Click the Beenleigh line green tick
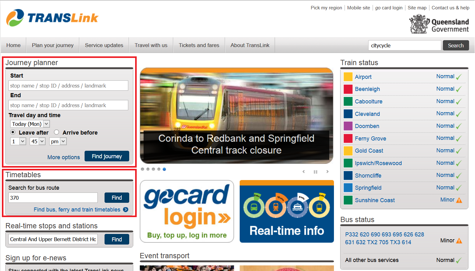 pos(459,89)
